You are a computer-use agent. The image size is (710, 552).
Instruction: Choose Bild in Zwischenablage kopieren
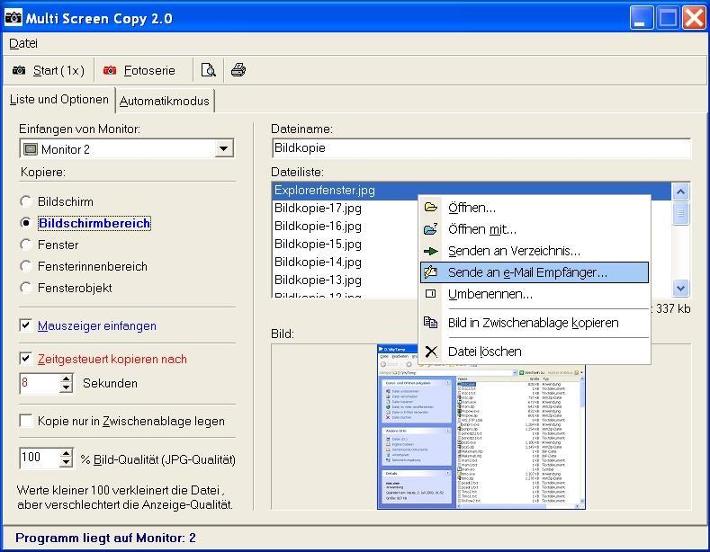coord(535,323)
